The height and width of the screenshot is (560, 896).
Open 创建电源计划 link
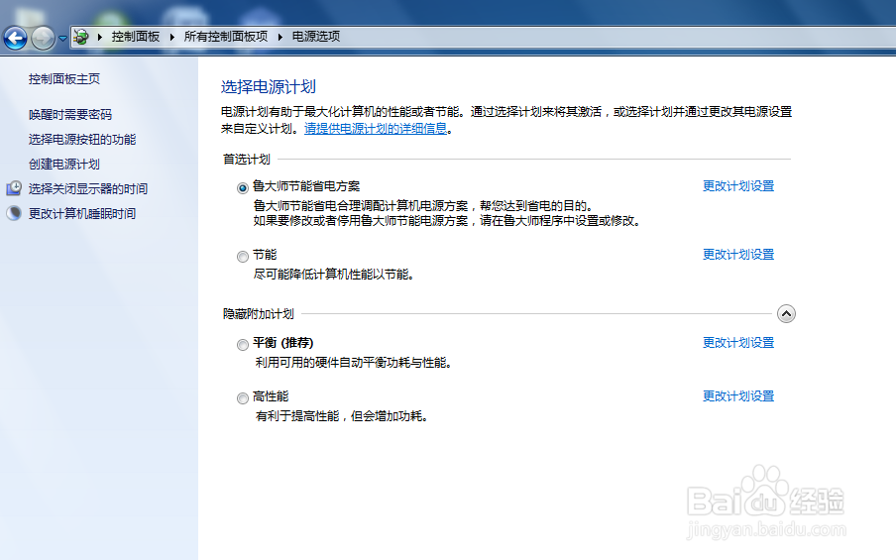point(64,164)
